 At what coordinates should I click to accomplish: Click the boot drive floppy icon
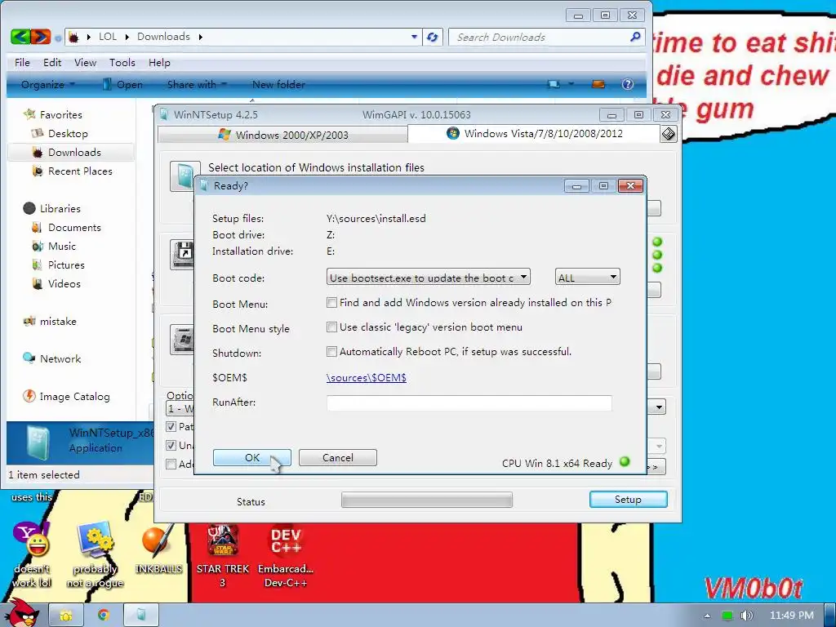pyautogui.click(x=182, y=255)
